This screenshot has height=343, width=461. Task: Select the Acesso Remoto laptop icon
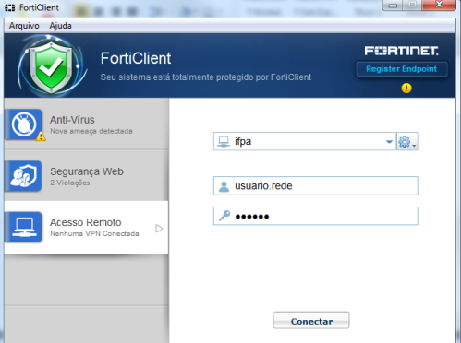click(x=23, y=227)
